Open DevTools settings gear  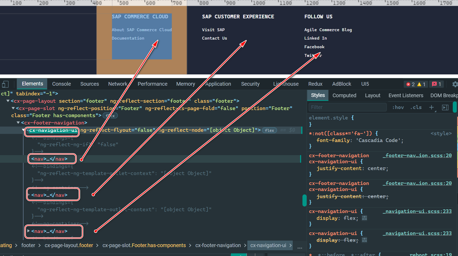(455, 84)
